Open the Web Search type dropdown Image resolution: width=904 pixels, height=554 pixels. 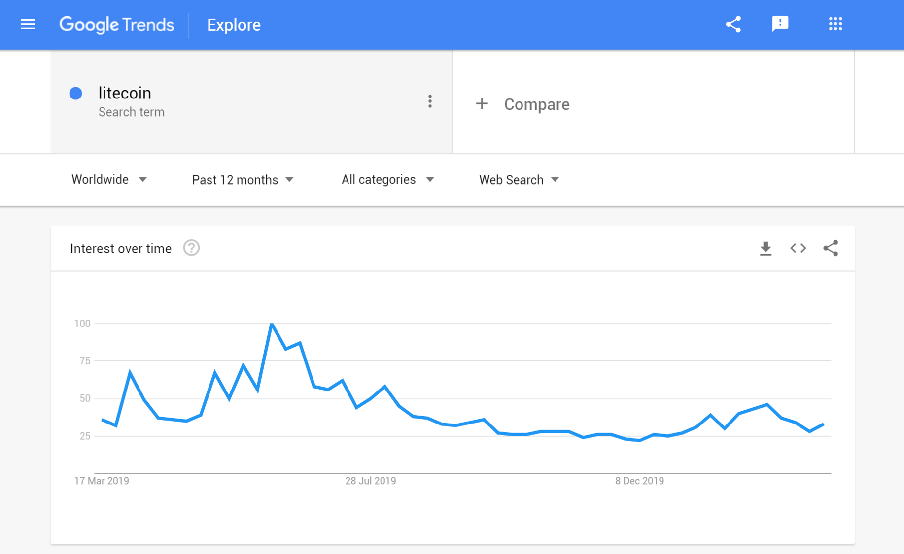click(519, 180)
